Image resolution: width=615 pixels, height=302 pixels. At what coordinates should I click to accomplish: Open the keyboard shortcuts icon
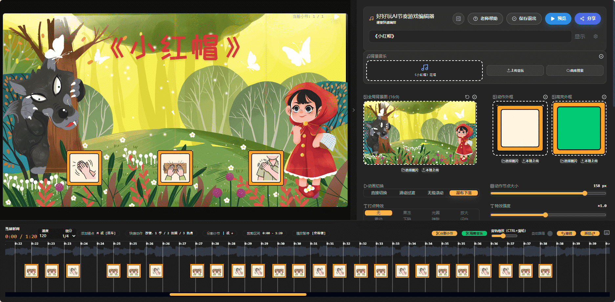607,233
